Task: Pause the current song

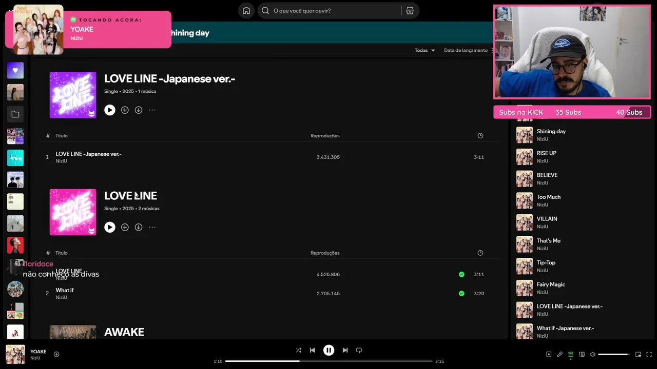Action: click(328, 351)
